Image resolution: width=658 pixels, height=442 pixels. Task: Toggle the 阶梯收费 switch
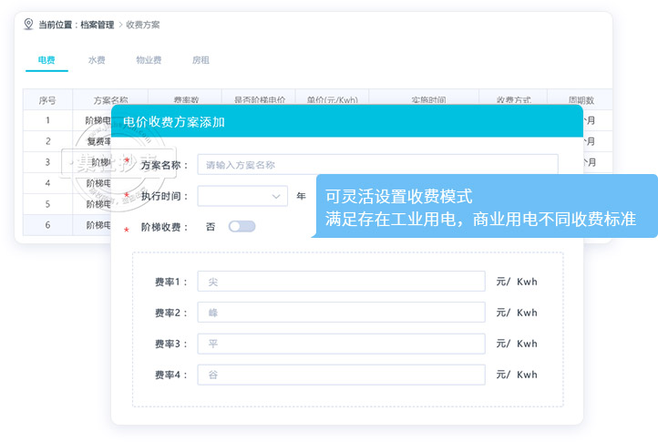[242, 226]
